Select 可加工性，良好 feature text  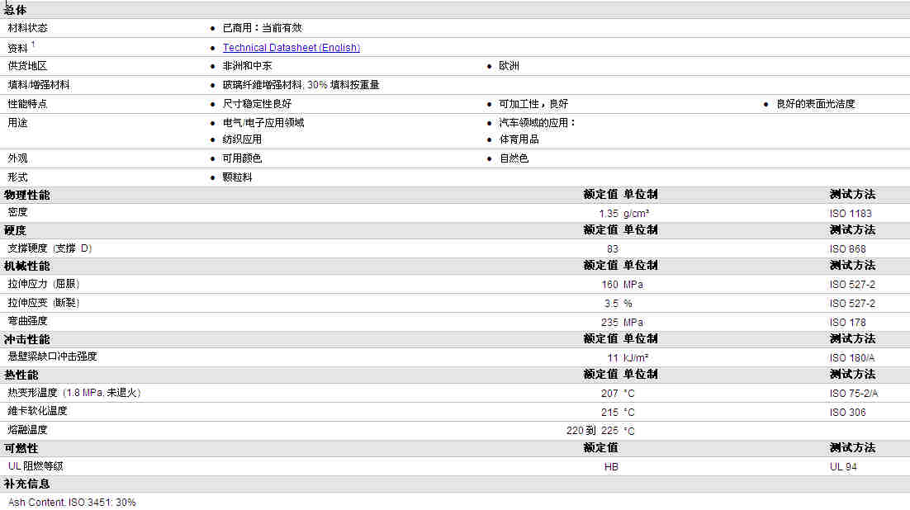[x=533, y=104]
